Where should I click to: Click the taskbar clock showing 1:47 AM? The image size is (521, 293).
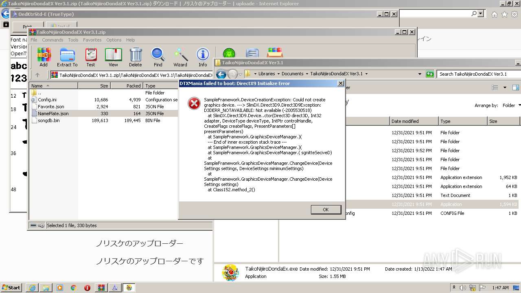500,288
